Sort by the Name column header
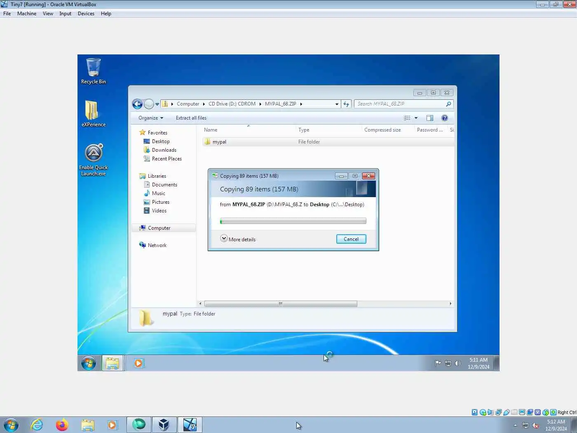This screenshot has width=577, height=433. (248, 130)
